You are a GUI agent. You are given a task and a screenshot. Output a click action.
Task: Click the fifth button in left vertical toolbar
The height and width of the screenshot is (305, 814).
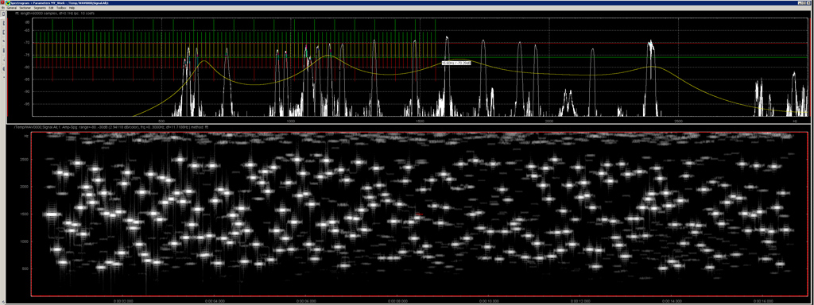tap(4, 50)
